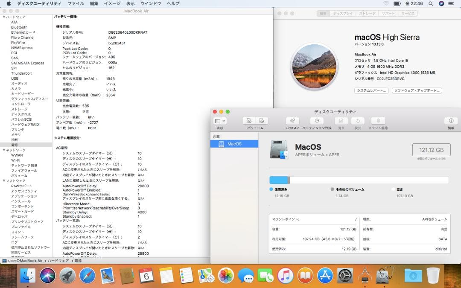Image resolution: width=461 pixels, height=288 pixels.
Task: Click the ソフトウェア・アップデート button
Action: pos(417,90)
